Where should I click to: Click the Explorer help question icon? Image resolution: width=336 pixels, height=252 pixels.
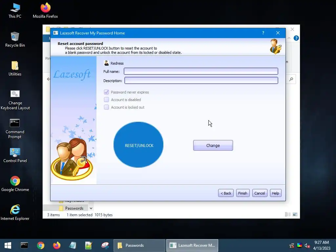tap(296, 38)
